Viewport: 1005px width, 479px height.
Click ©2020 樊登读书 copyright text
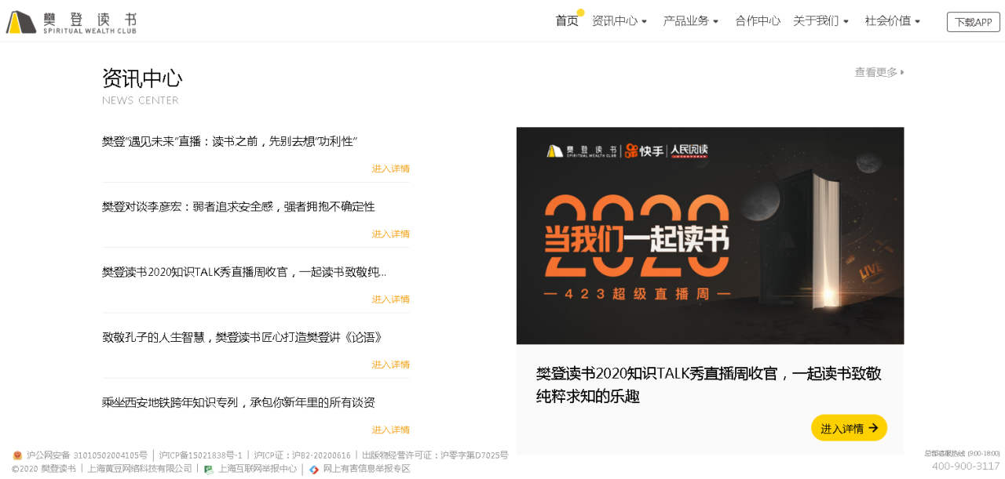click(44, 469)
